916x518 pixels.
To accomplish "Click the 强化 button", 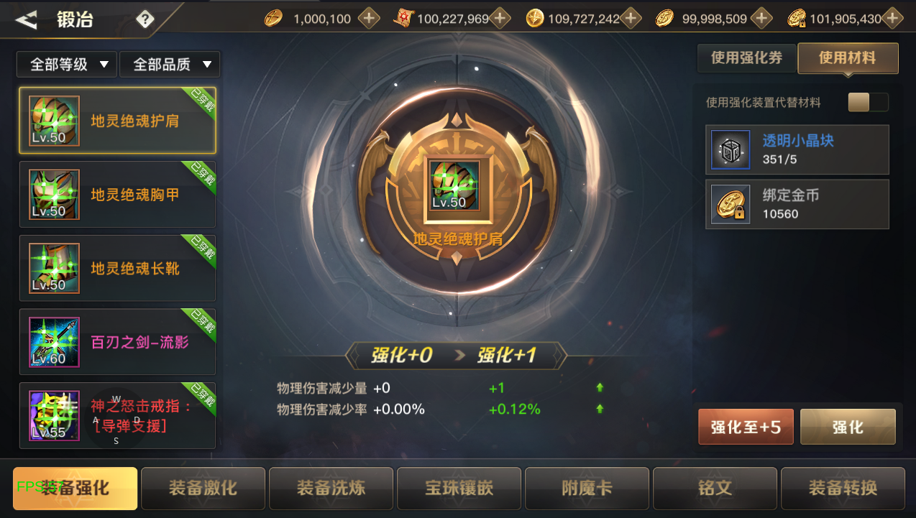I will pos(848,427).
